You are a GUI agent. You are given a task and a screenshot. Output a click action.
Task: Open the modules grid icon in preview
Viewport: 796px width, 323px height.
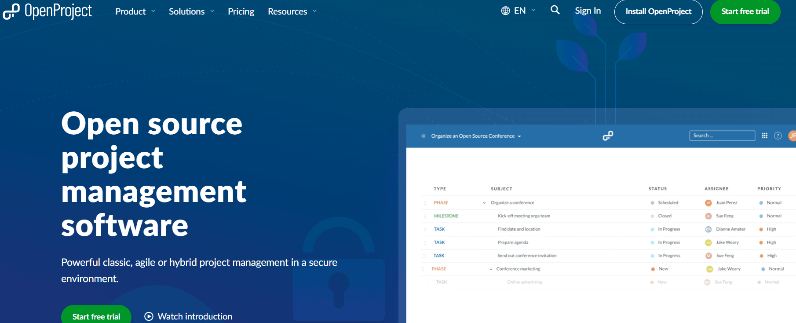tap(765, 136)
